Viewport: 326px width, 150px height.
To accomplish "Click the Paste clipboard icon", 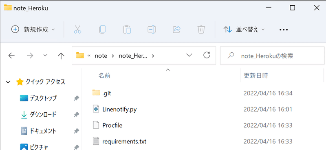I will [x=127, y=30].
